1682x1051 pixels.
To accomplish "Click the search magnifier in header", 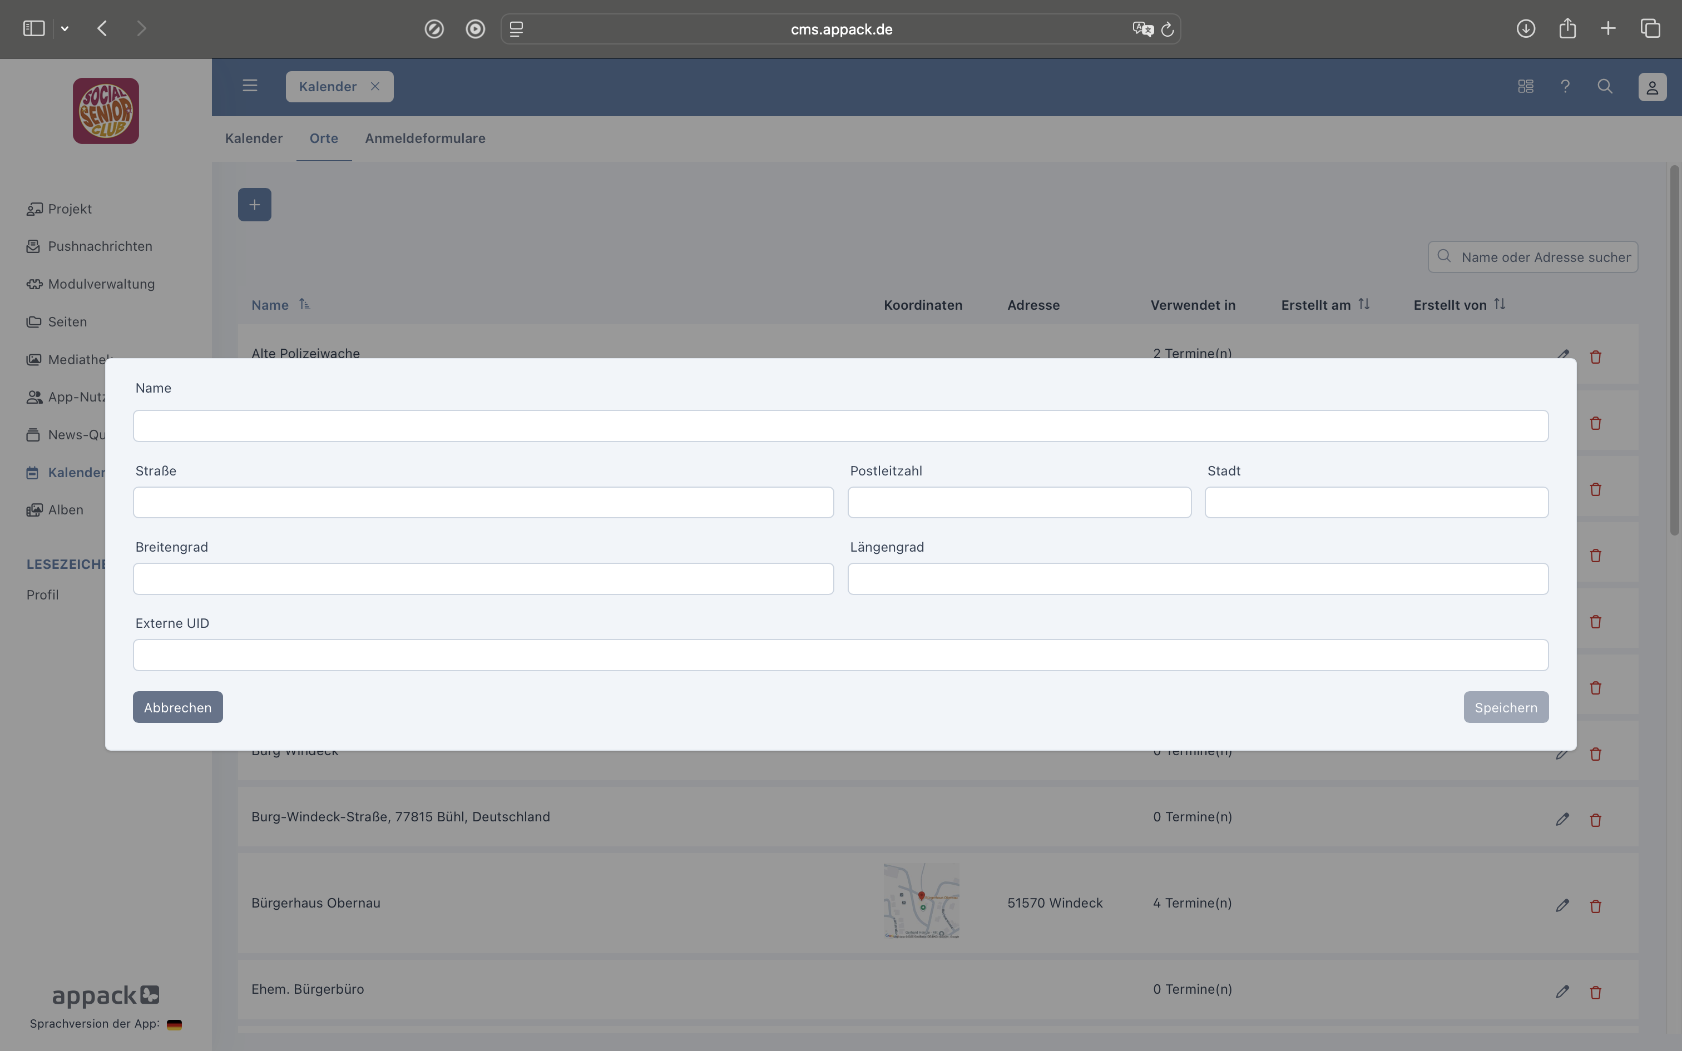I will 1605,86.
